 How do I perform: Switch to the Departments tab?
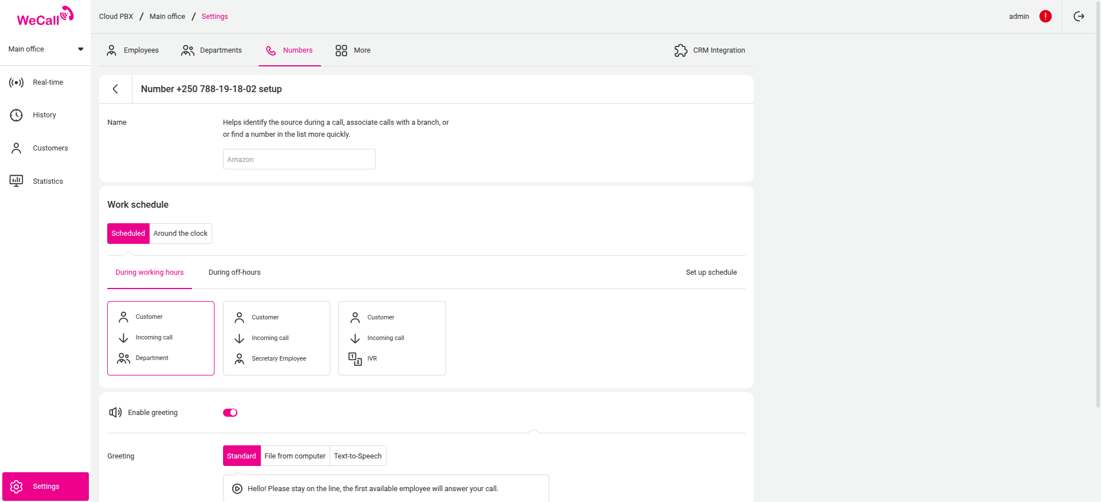pos(212,50)
